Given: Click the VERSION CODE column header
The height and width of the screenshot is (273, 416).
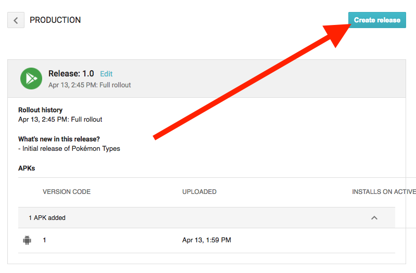Looking at the screenshot, I should [67, 192].
